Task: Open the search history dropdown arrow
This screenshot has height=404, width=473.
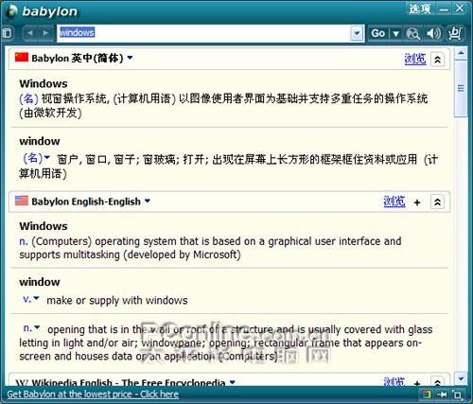Action: point(357,33)
